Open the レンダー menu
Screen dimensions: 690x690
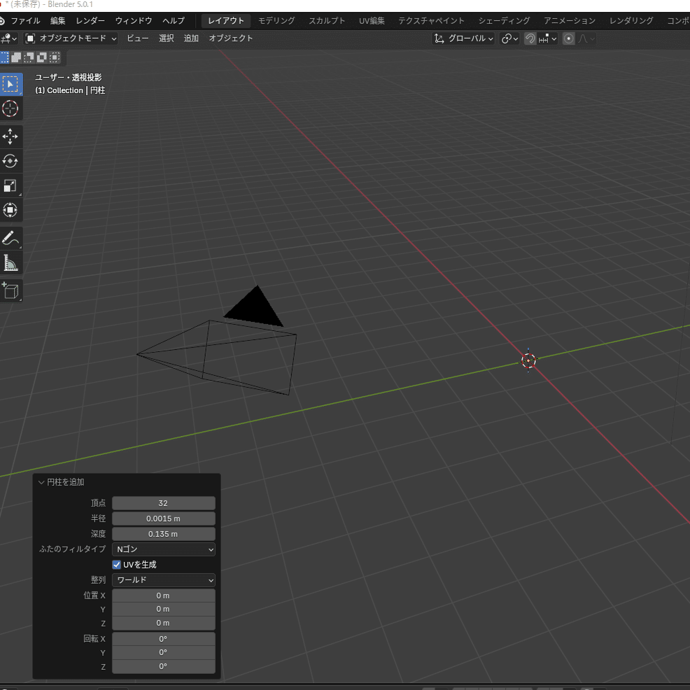(90, 21)
